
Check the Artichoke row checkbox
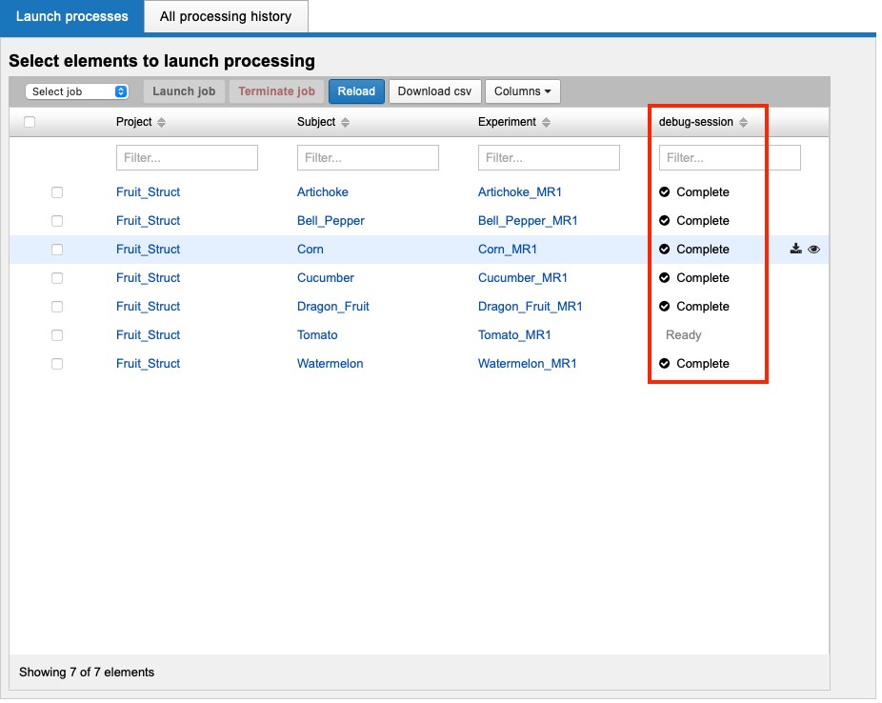[57, 192]
